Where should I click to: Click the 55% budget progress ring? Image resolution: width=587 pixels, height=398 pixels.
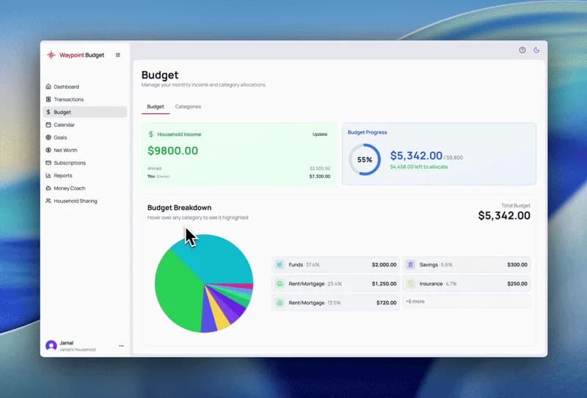(x=365, y=159)
